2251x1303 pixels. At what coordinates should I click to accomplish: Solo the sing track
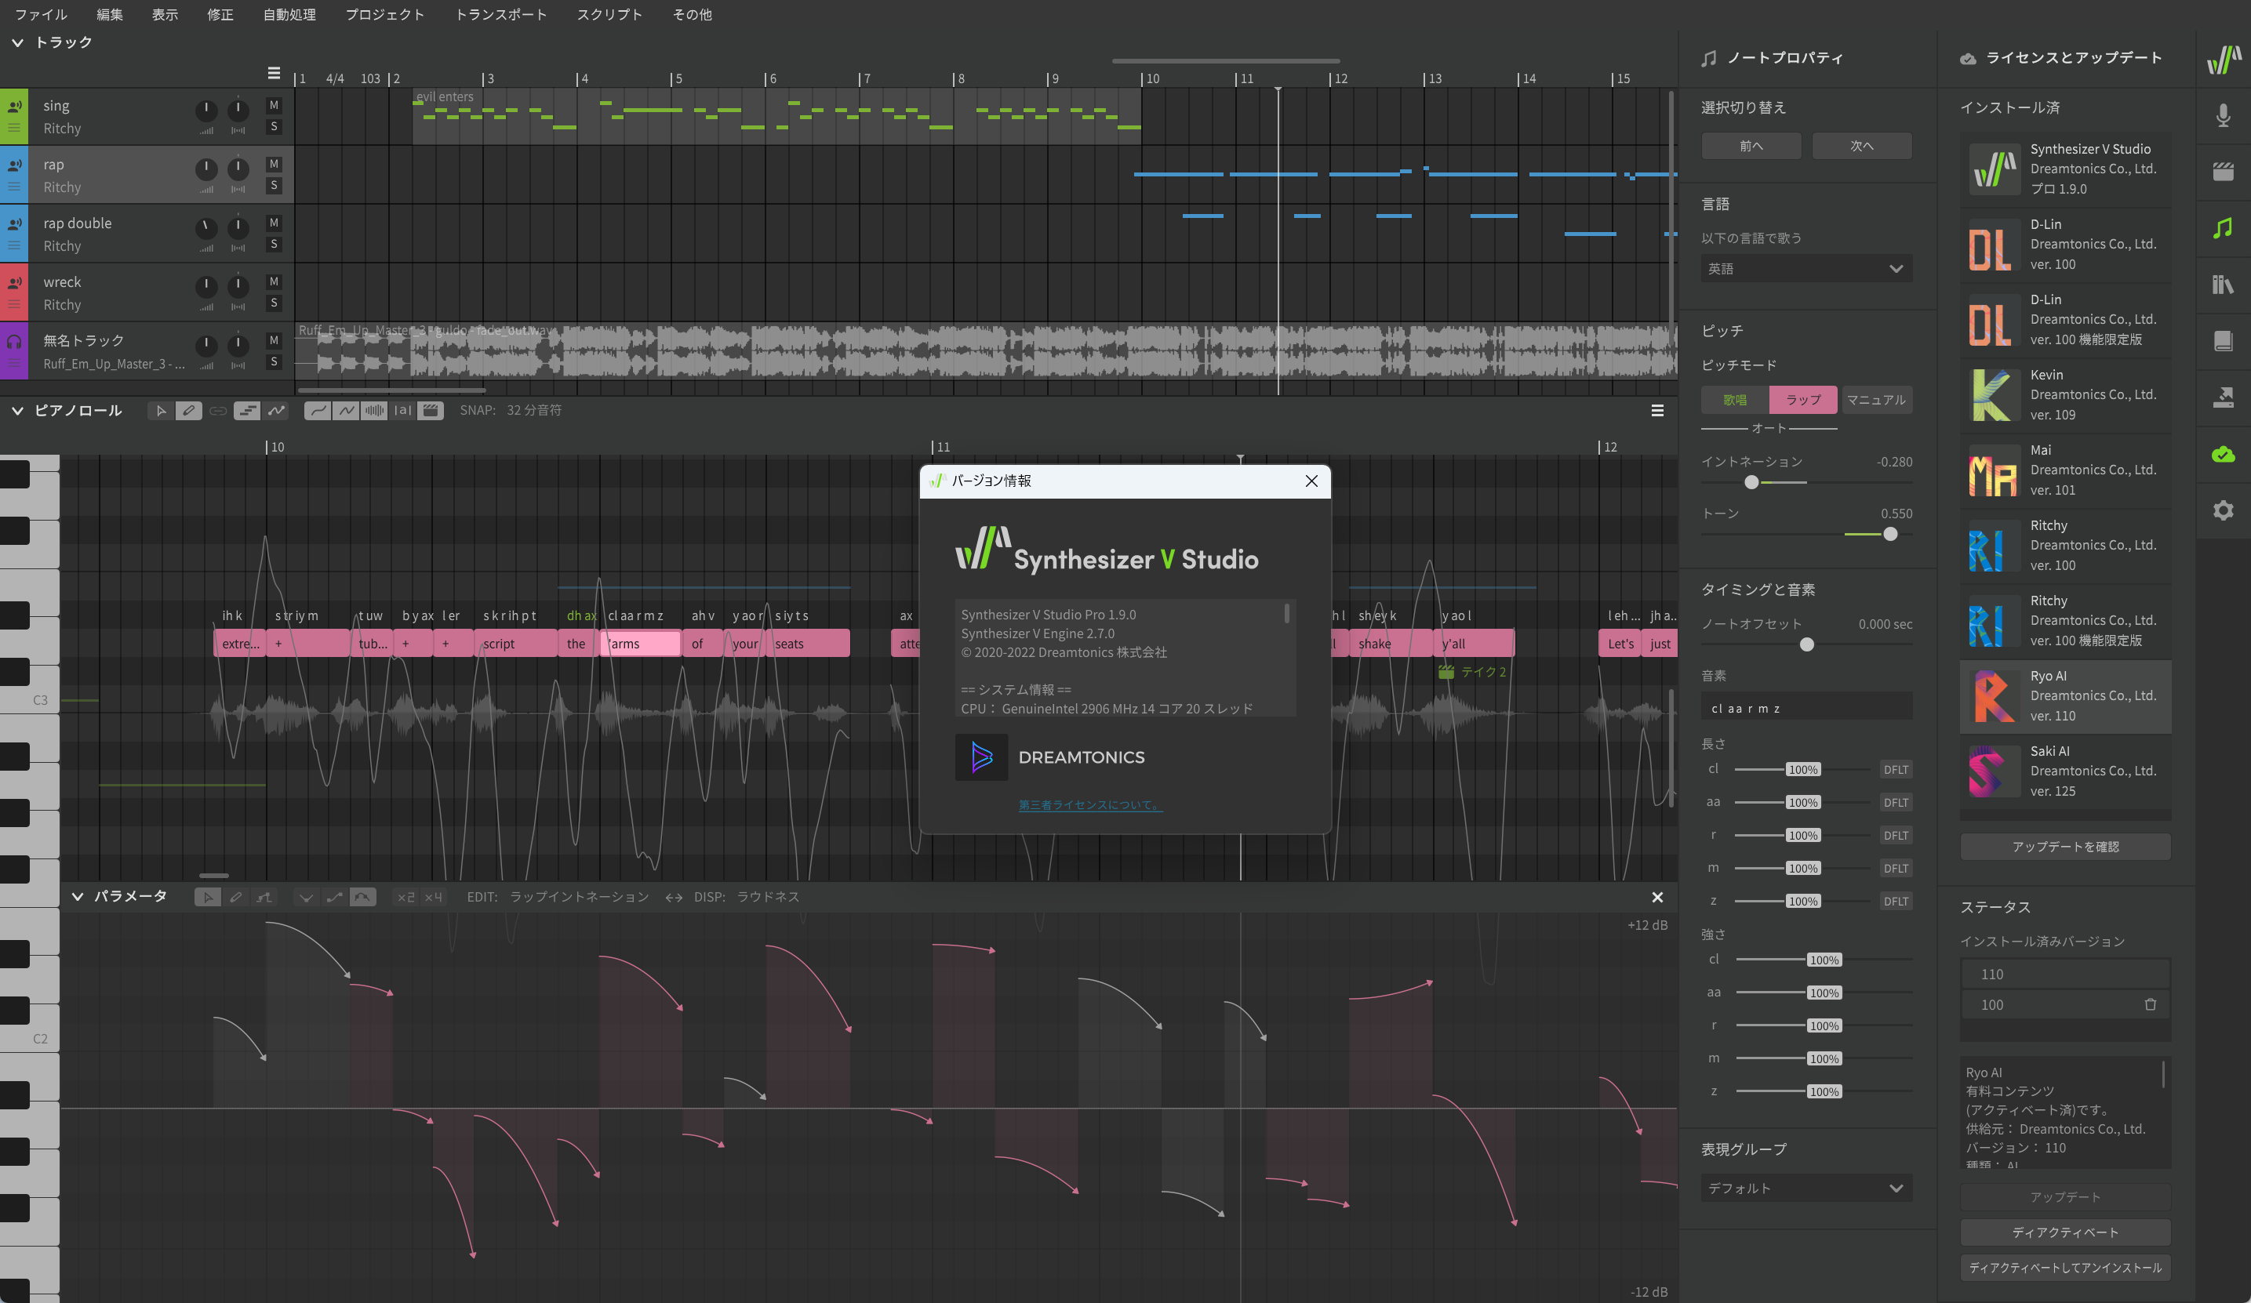coord(275,127)
